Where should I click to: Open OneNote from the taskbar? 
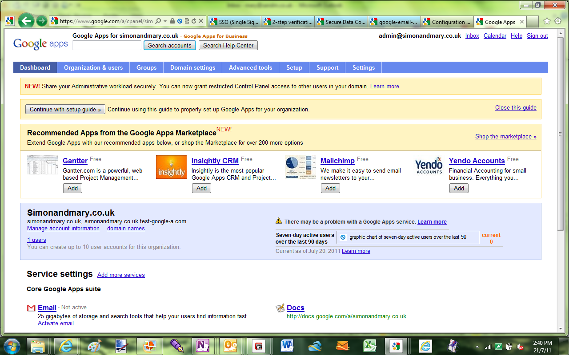pos(203,346)
